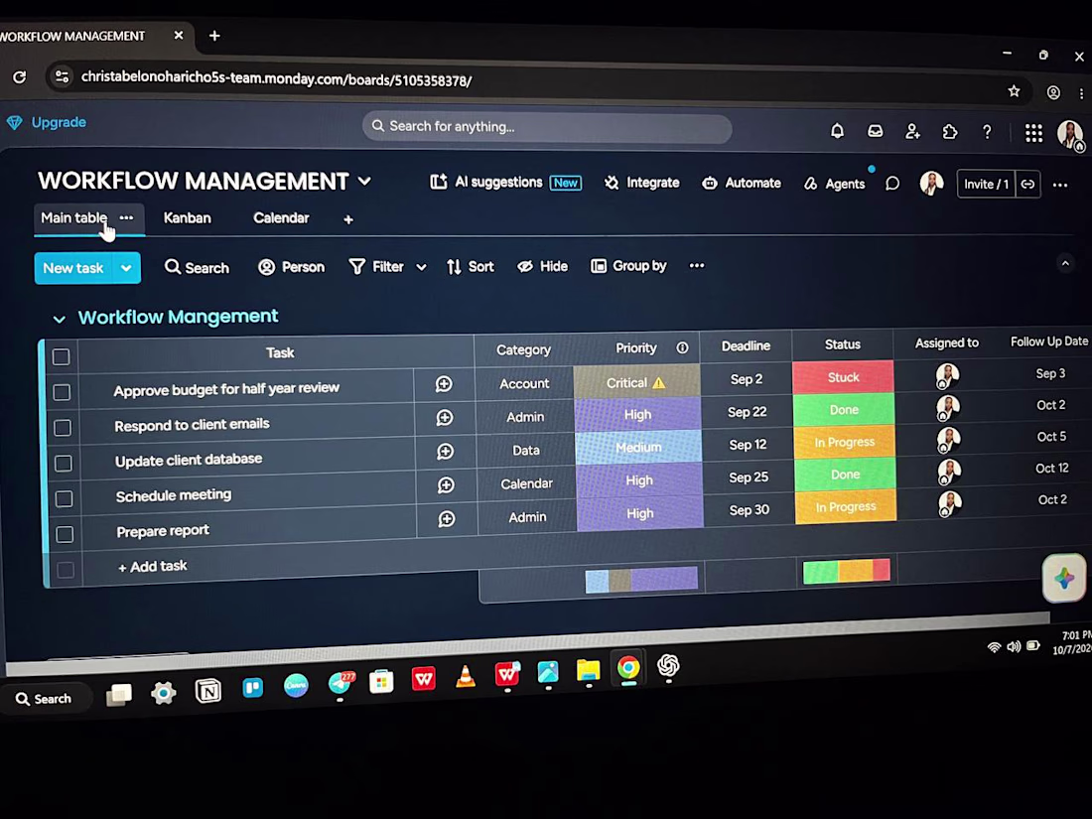Screen dimensions: 1092x819
Task: Switch to the Calendar view tab
Action: [x=281, y=218]
